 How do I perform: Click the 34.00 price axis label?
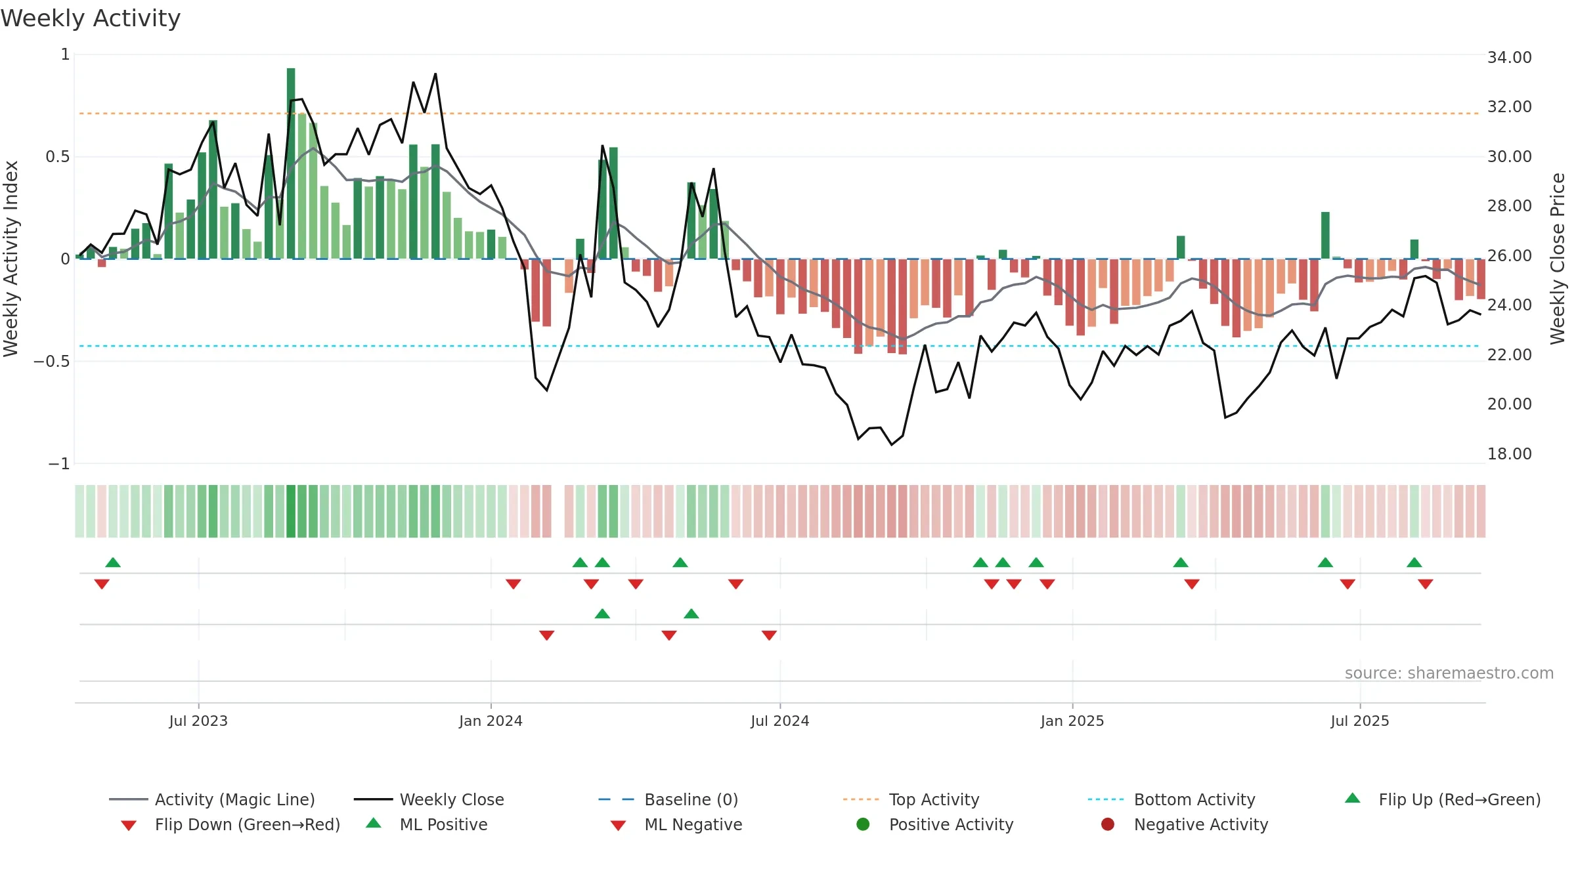1510,58
